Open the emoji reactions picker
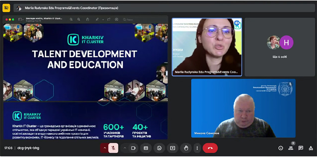Viewport: 317px width, 157px height. coord(160,148)
